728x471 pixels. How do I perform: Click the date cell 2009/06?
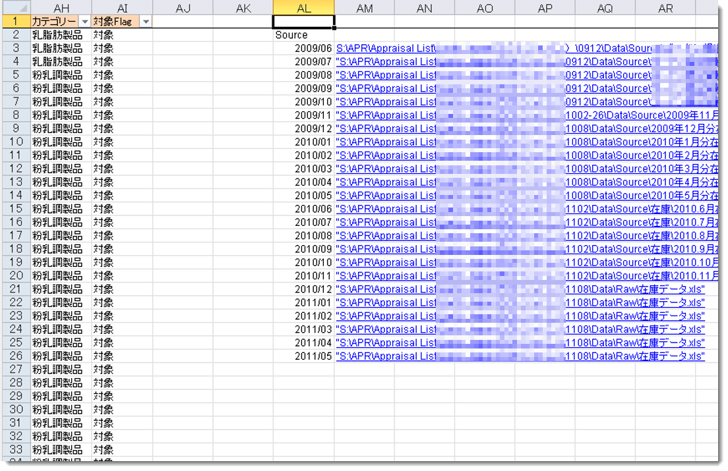303,48
